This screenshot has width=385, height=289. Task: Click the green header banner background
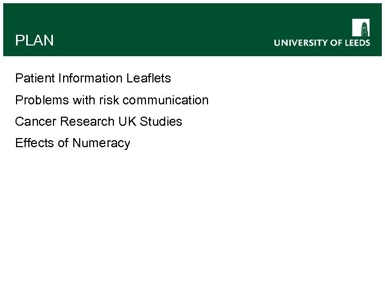point(160,21)
